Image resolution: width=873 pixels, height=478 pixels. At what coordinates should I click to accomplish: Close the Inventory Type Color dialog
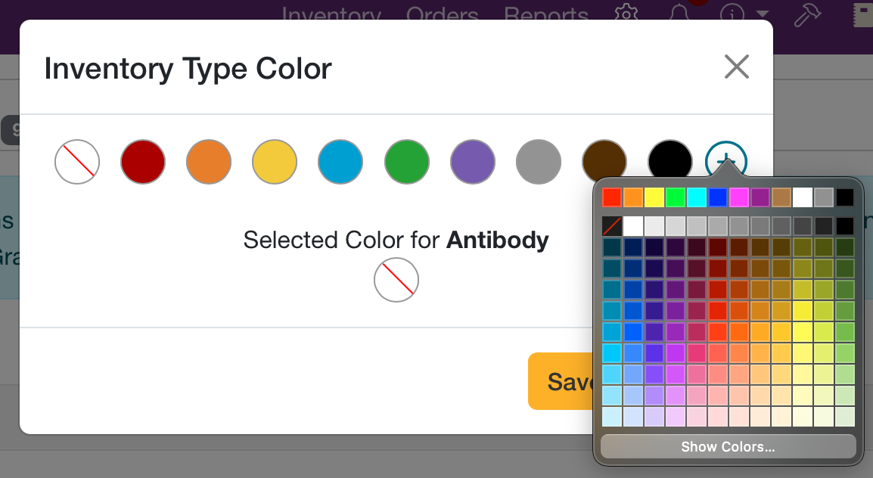point(737,67)
